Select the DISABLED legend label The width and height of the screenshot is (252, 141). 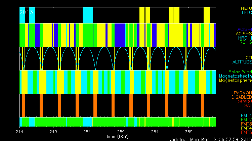coord(241,97)
